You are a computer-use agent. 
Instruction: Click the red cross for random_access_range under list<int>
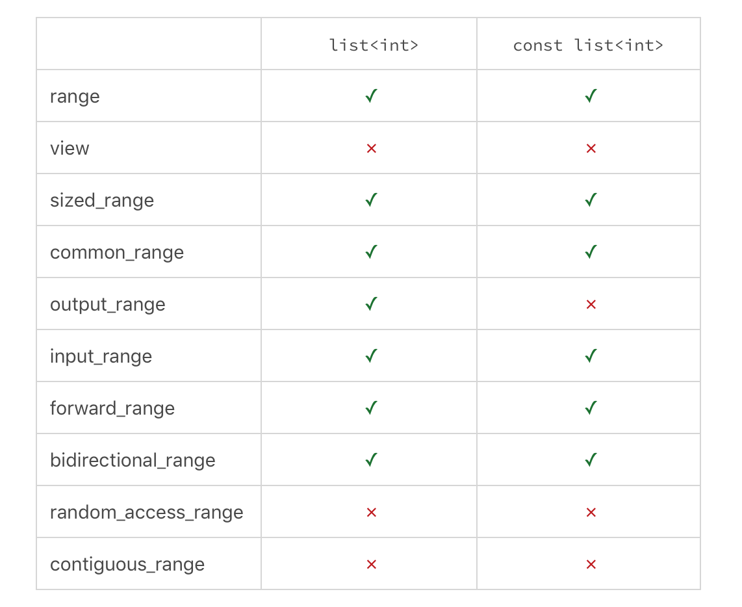372,512
